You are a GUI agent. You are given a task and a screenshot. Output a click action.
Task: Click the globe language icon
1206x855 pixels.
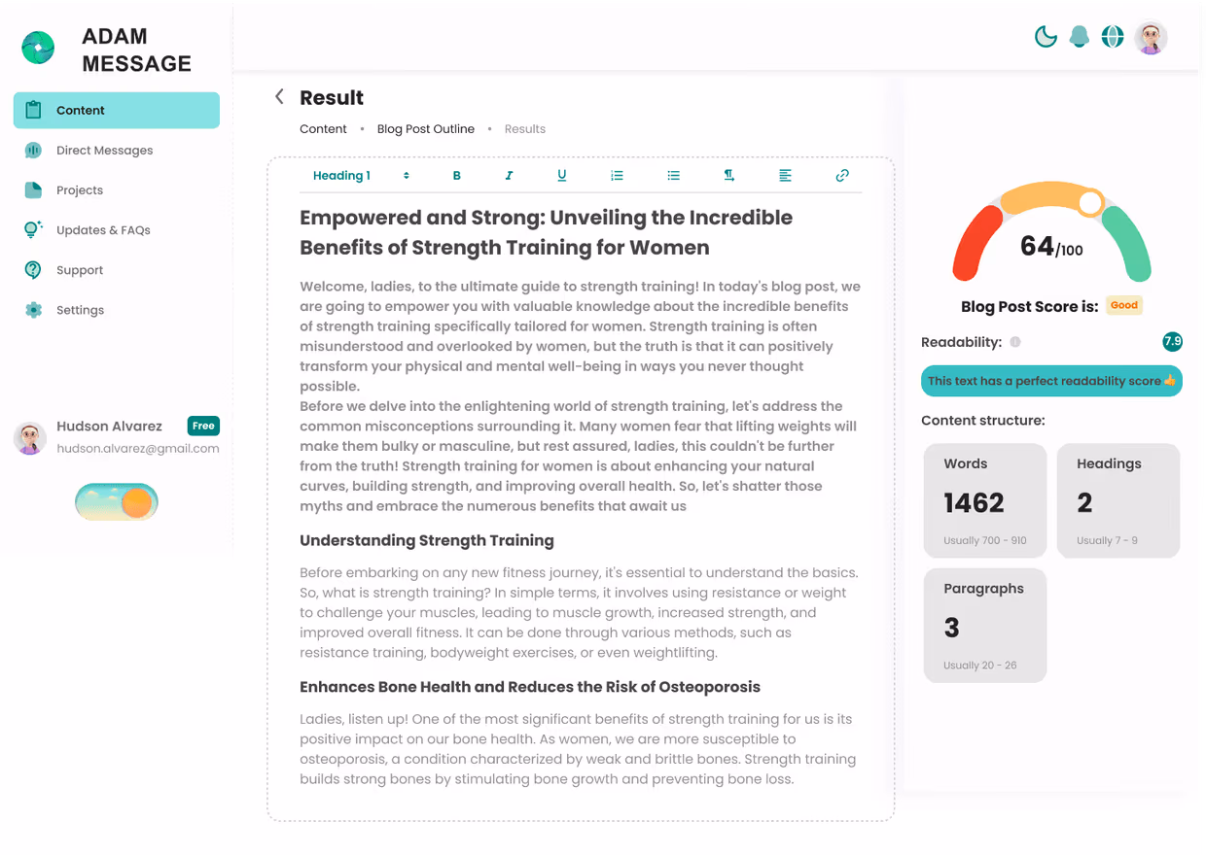tap(1113, 37)
